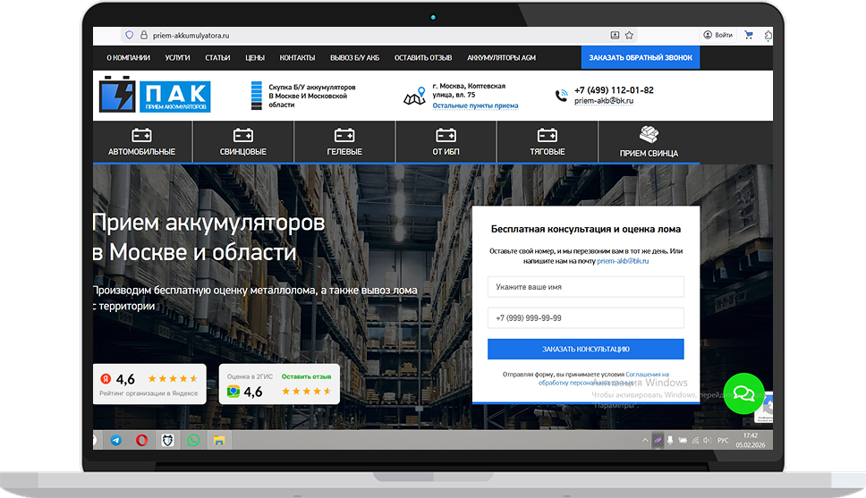Click the Оставить отзыв 2GIS link
Image resolution: width=866 pixels, height=498 pixels.
click(x=307, y=376)
